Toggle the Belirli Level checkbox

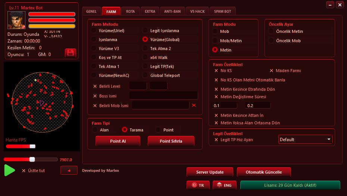pyautogui.click(x=95, y=86)
